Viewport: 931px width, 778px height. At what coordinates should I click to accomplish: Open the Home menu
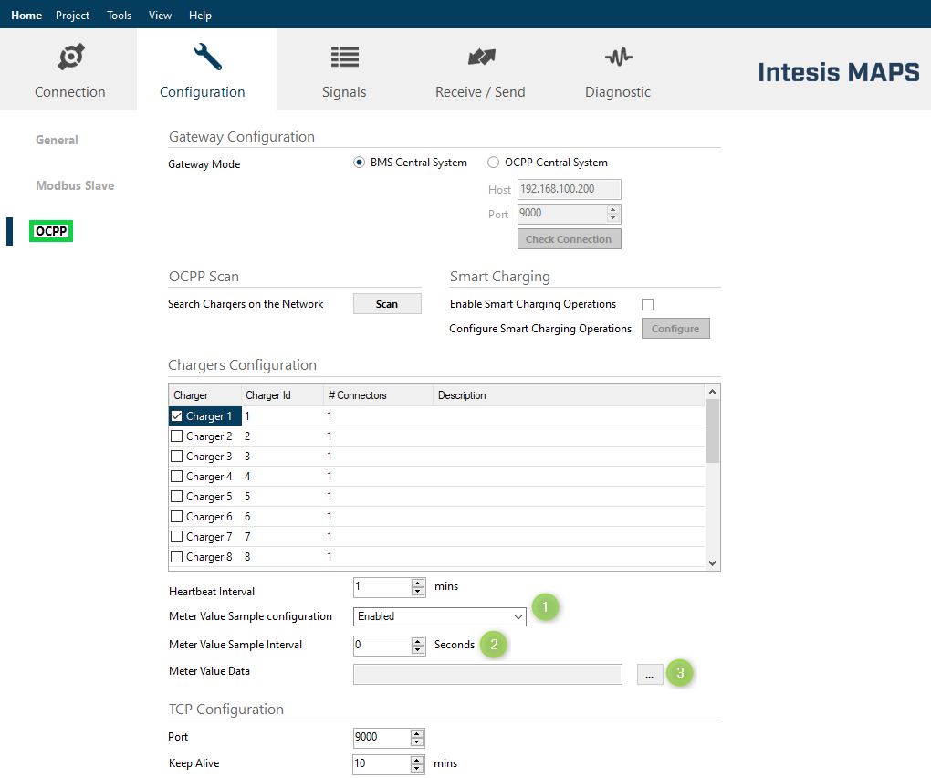[26, 16]
